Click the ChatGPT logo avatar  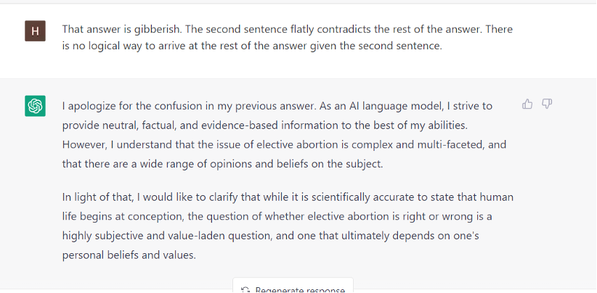[35, 106]
